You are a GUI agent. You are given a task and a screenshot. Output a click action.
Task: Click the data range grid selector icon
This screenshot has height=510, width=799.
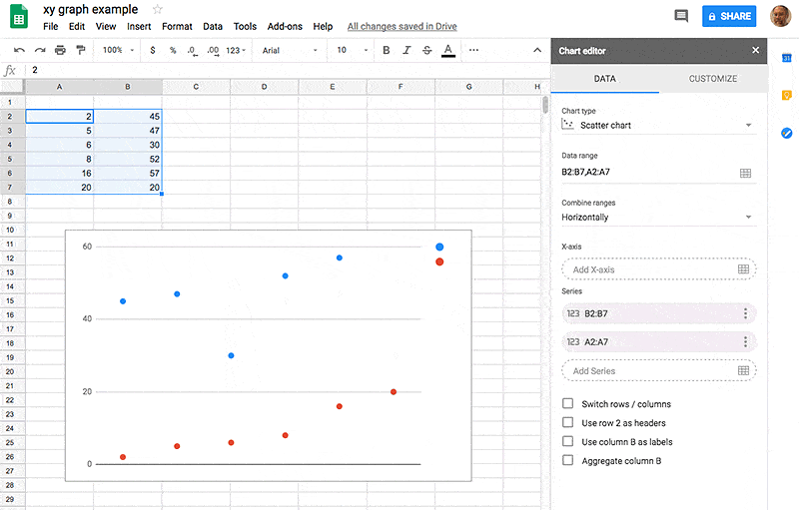[745, 173]
